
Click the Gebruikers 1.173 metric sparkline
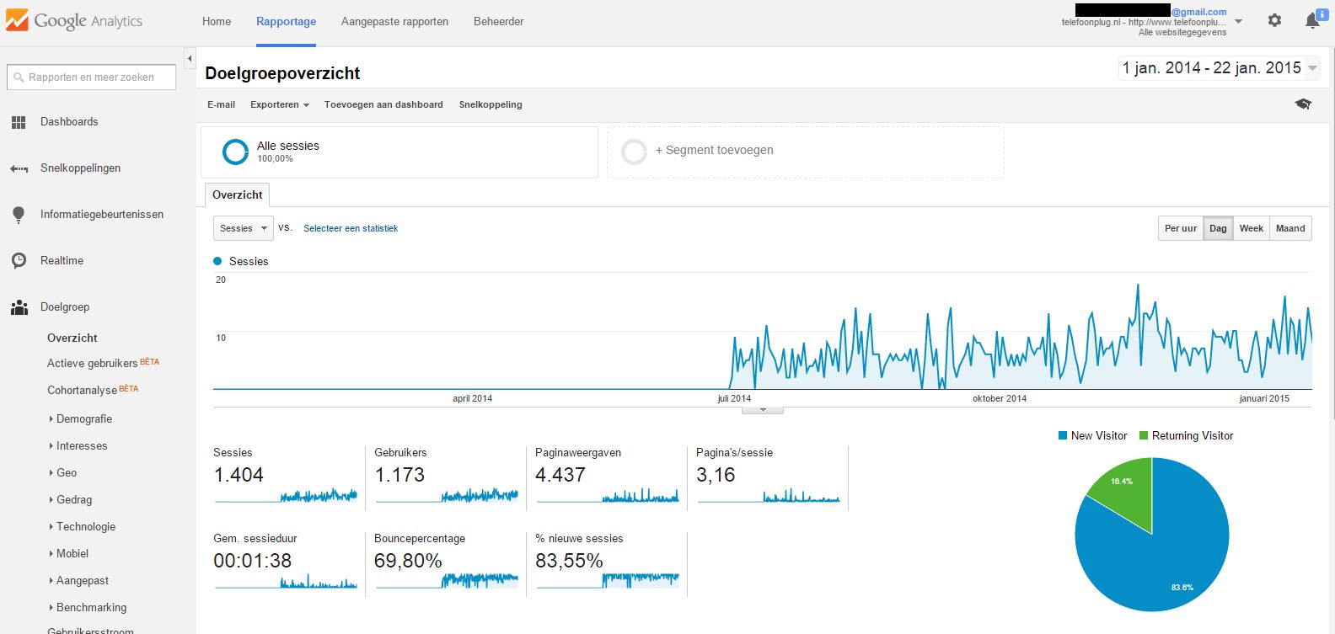pos(447,495)
